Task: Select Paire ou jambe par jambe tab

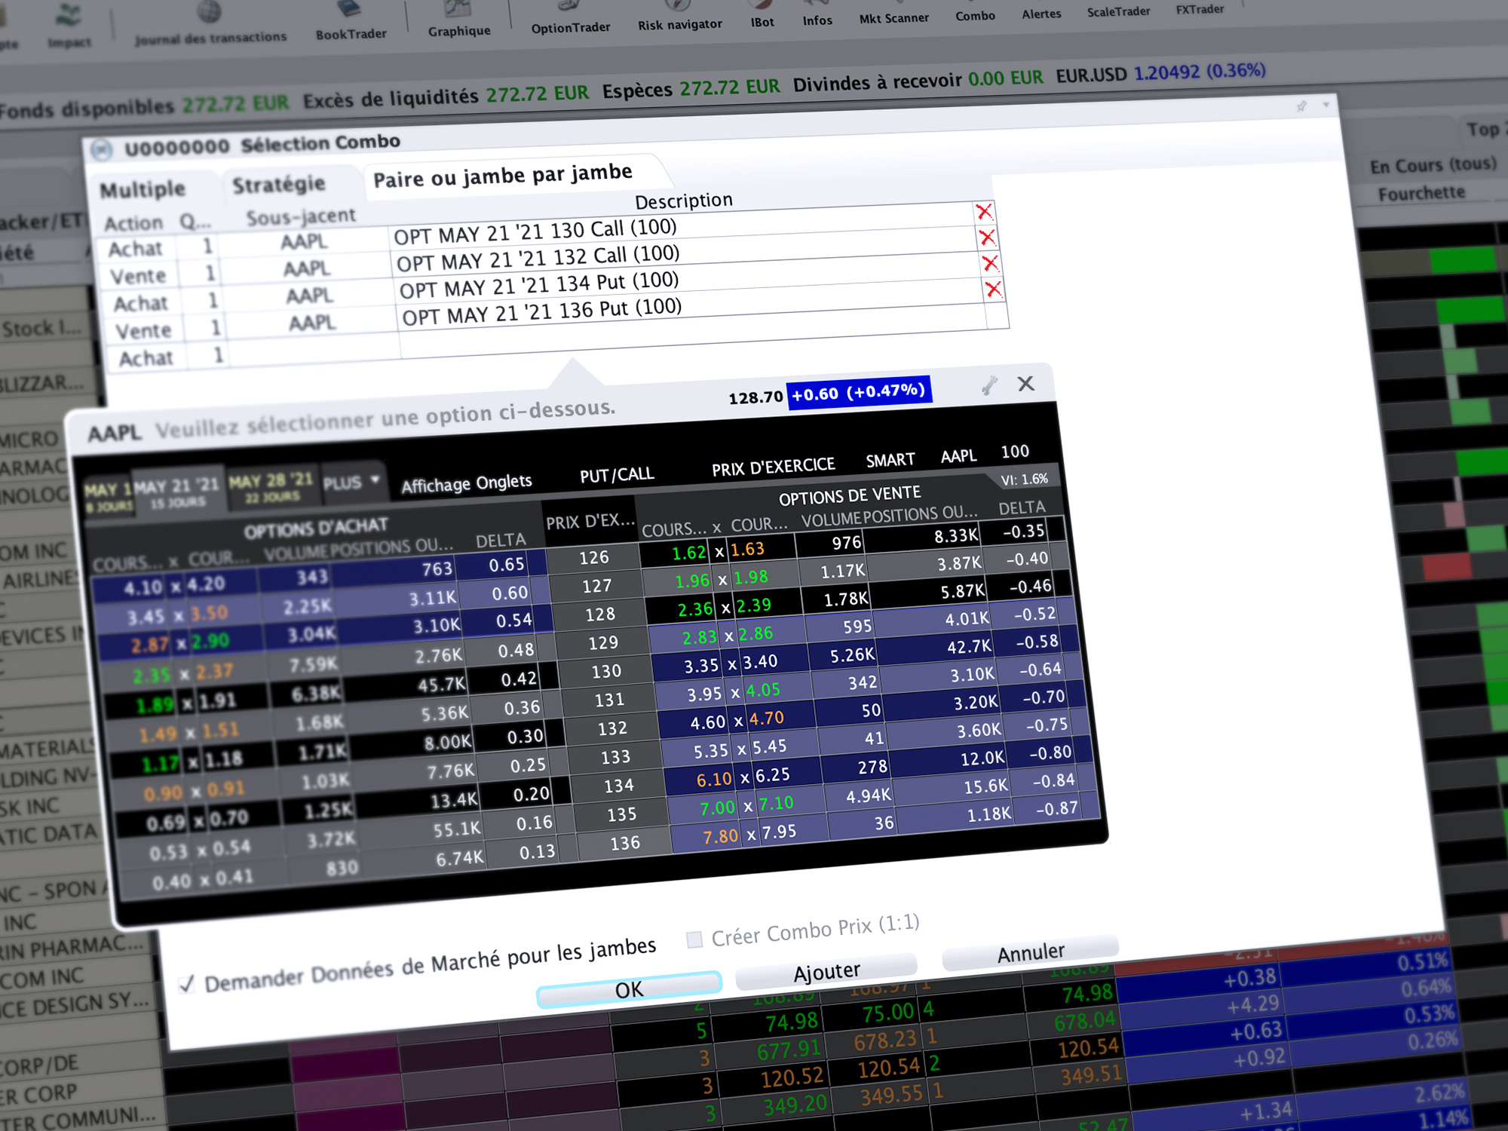Action: pos(503,176)
